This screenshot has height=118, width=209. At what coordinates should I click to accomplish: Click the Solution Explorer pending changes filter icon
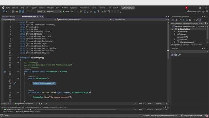(177, 20)
